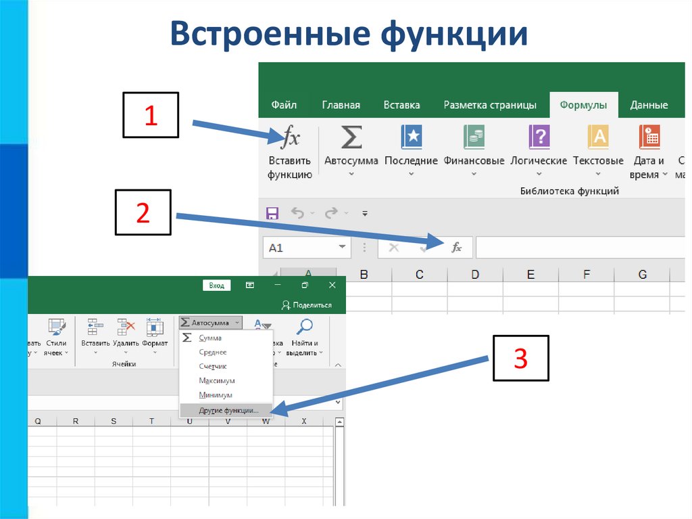
Task: Click the Insert Function fx icon in ribbon
Action: point(291,136)
